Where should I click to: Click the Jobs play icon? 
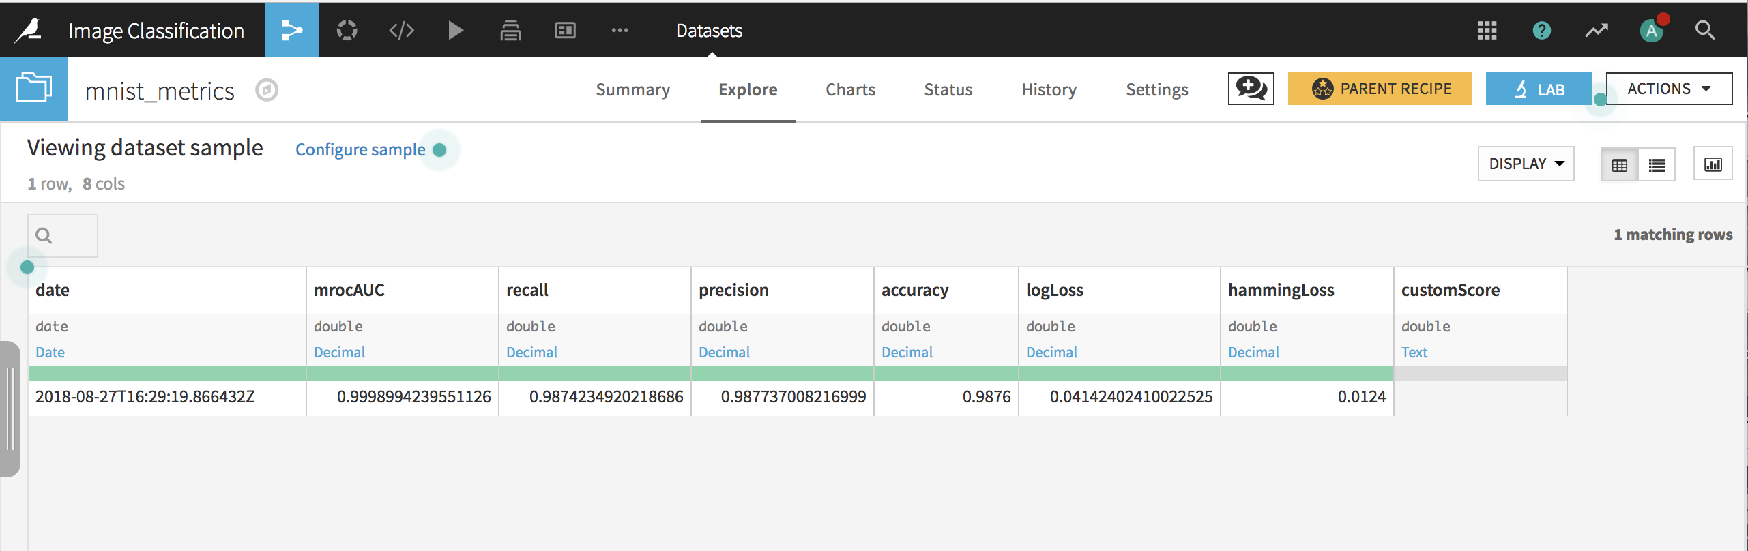tap(455, 30)
